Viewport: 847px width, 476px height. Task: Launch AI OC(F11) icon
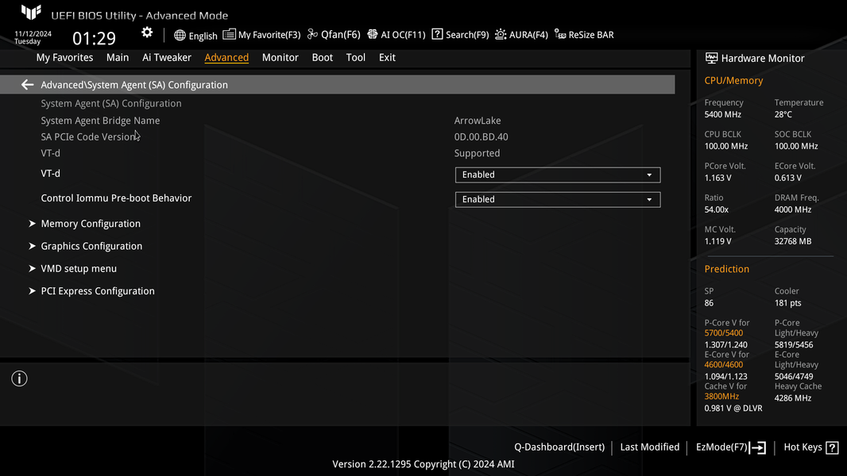[x=372, y=34]
